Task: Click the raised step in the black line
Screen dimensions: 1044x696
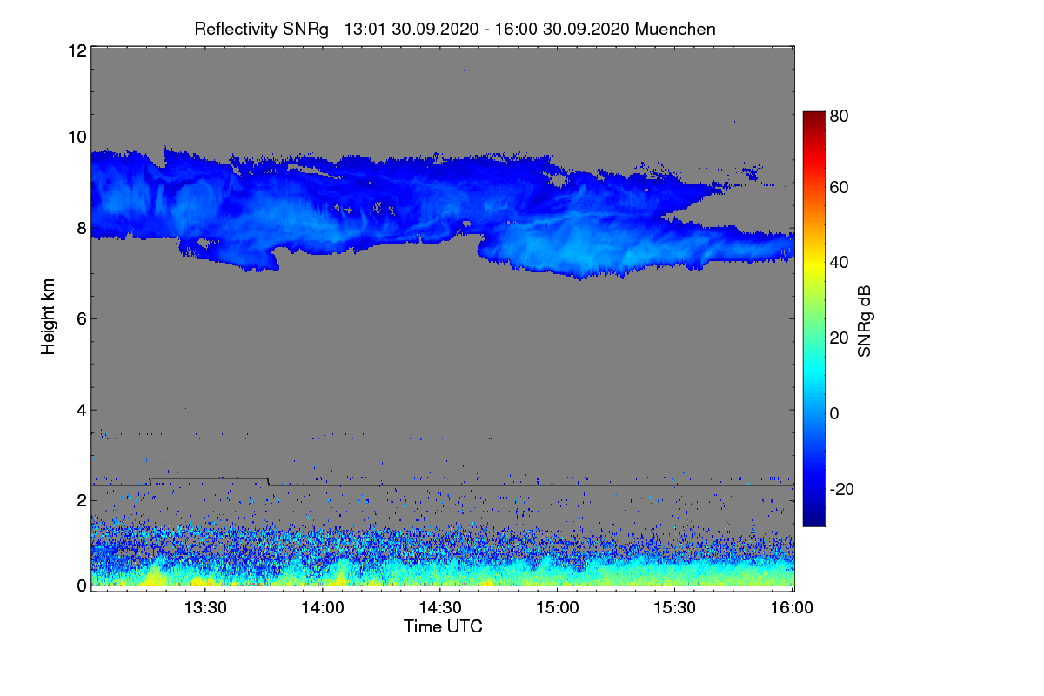Action: coord(210,478)
